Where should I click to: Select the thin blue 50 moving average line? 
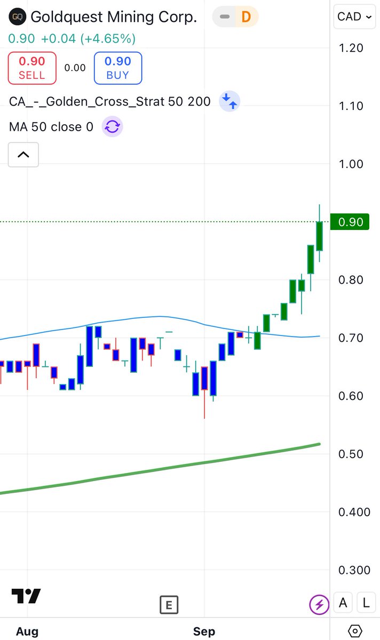coord(160,317)
